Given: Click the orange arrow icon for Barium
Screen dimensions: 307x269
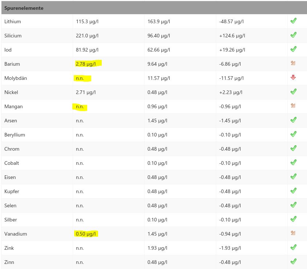Looking at the screenshot, I should tap(293, 64).
